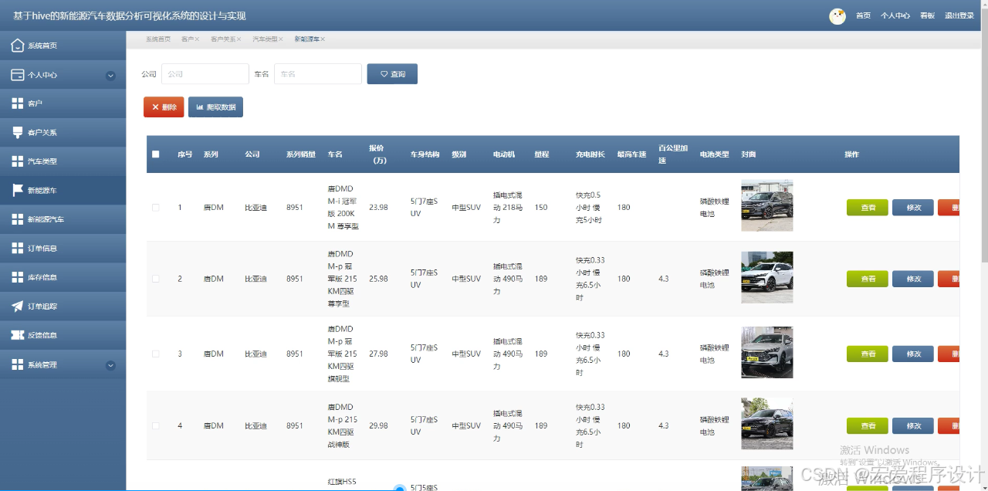Go to 首页 in top navigation
Screen dimensions: 988x491
863,16
